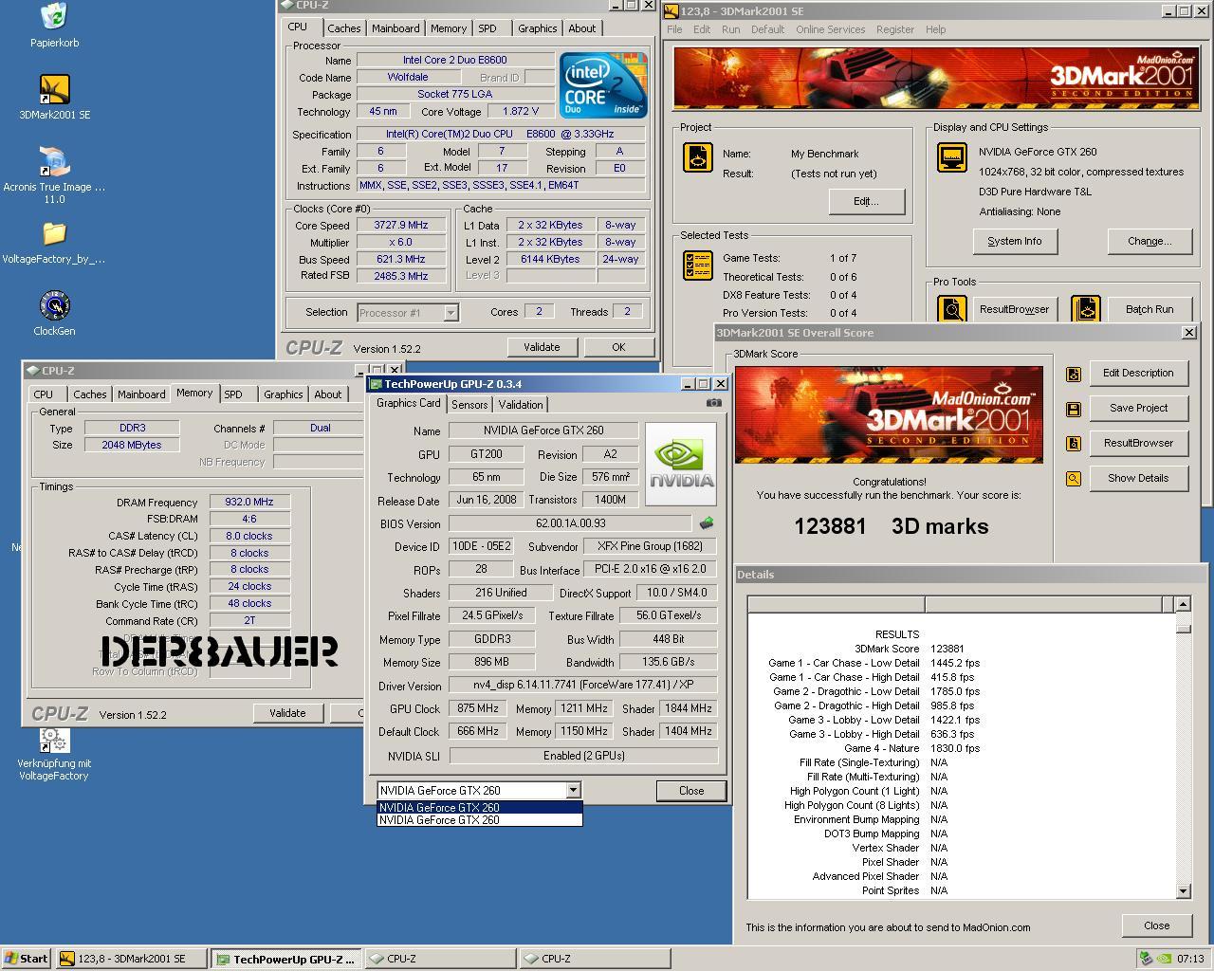Open the Memory tab in top CPU-Z
The width and height of the screenshot is (1214, 971).
[x=448, y=28]
